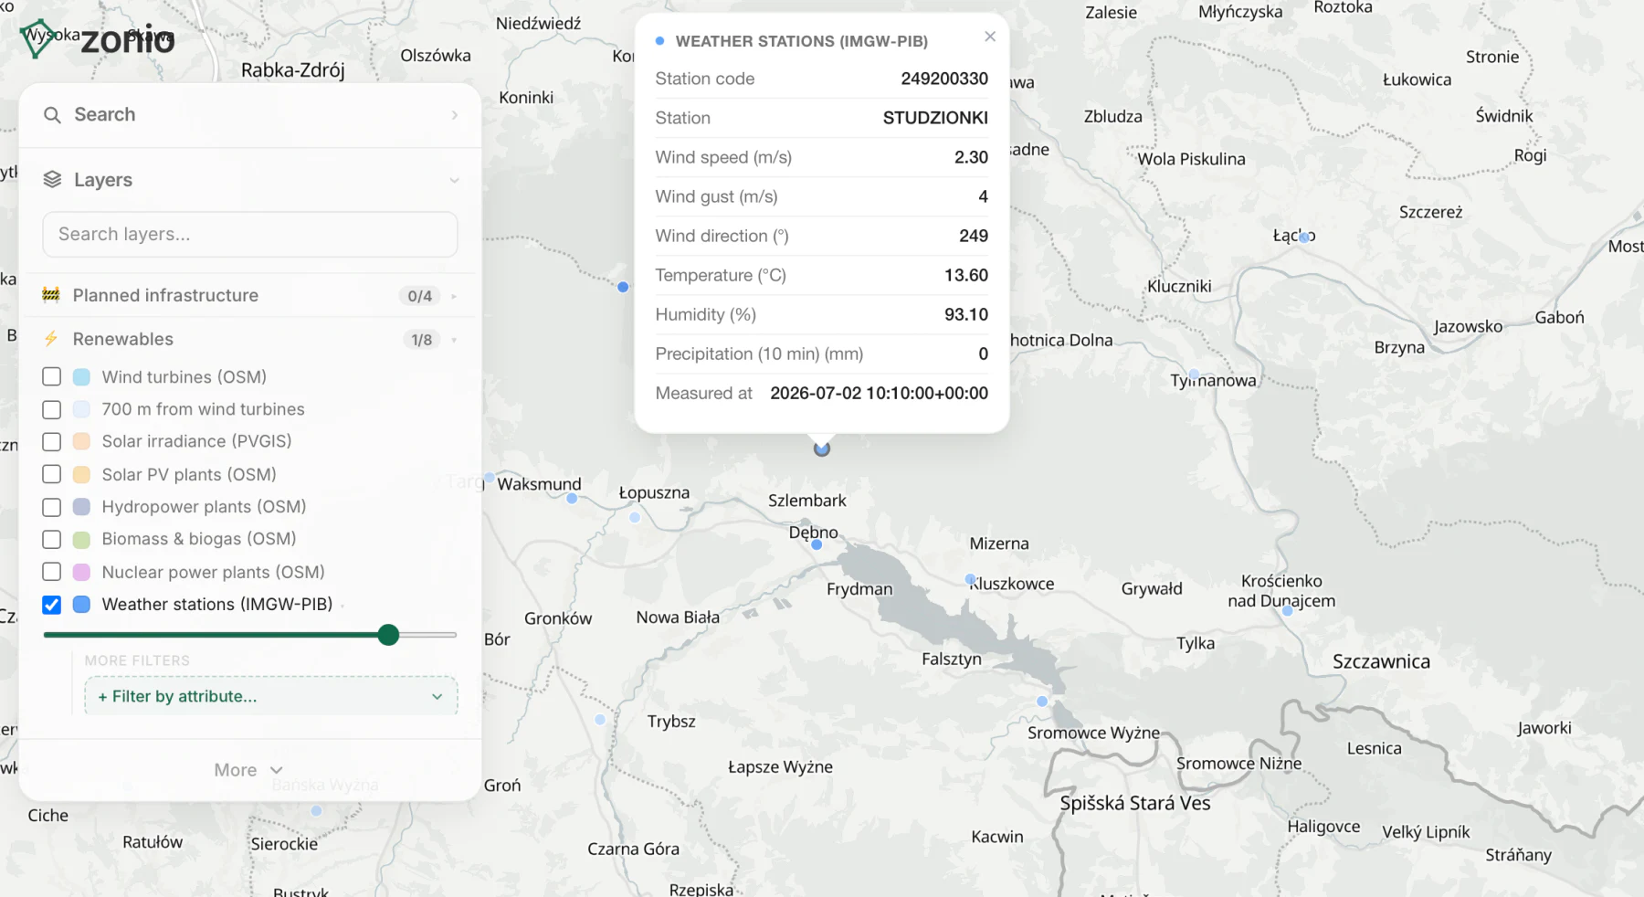Click the Hydropower plants purple swatch
1644x897 pixels.
[x=81, y=507]
